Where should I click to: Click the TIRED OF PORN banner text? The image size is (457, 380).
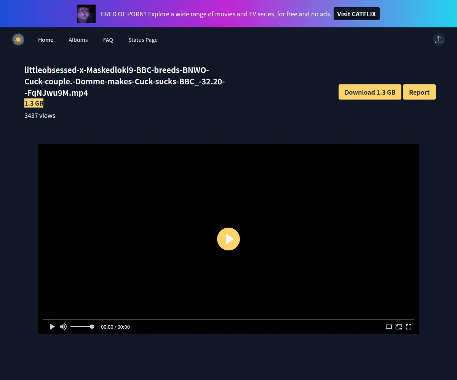point(215,14)
